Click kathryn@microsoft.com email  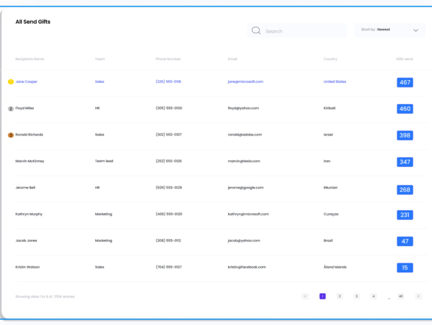tap(248, 214)
